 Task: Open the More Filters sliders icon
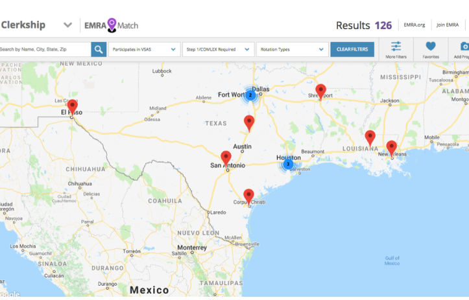[396, 47]
